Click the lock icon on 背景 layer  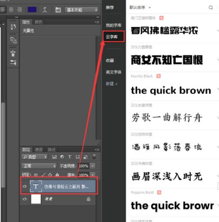click(x=89, y=199)
